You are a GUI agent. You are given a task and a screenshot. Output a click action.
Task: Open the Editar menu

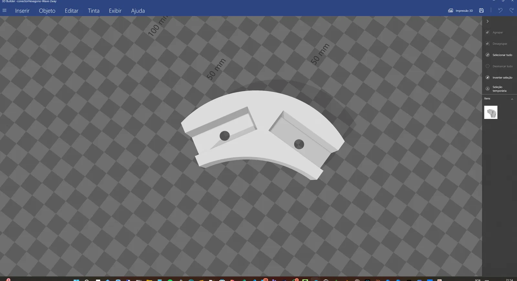pos(71,11)
